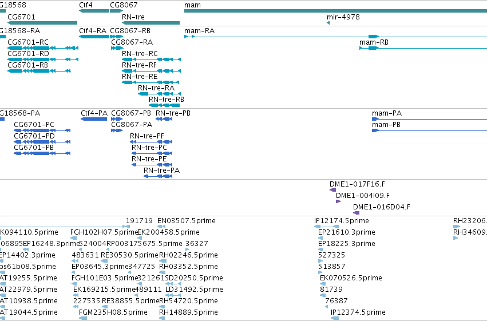Viewport: 487px width, 321px height.
Task: Select the EK070526.5prime EST label
Action: (x=351, y=278)
